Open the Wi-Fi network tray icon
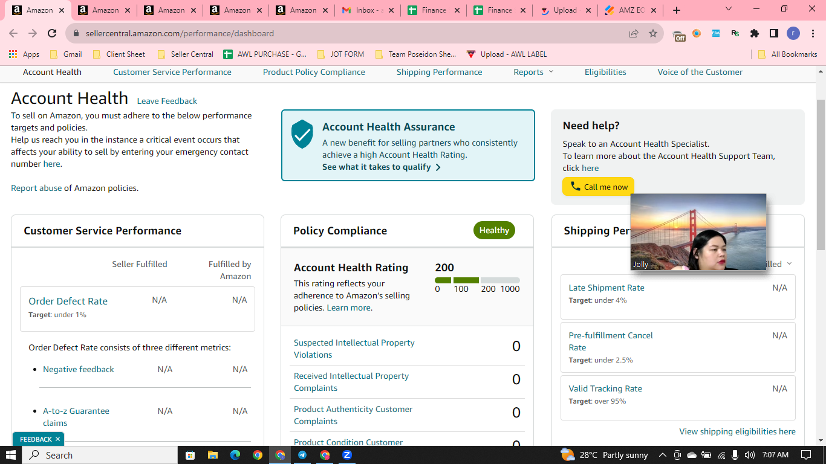 [721, 455]
